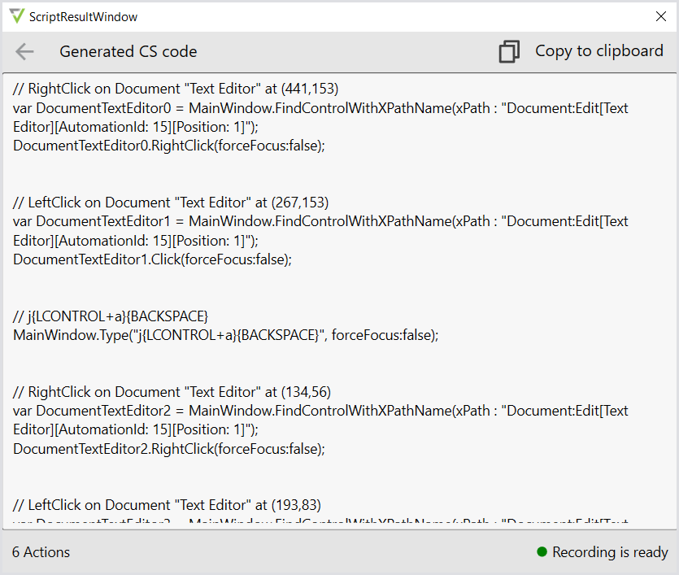This screenshot has height=575, width=679.
Task: Click the Recording is ready status text
Action: click(610, 552)
